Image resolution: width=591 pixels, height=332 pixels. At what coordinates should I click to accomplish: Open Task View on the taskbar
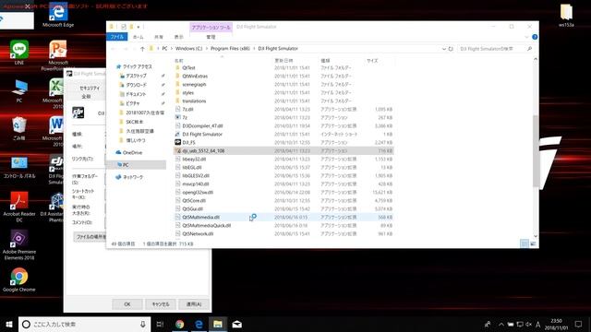[160, 324]
